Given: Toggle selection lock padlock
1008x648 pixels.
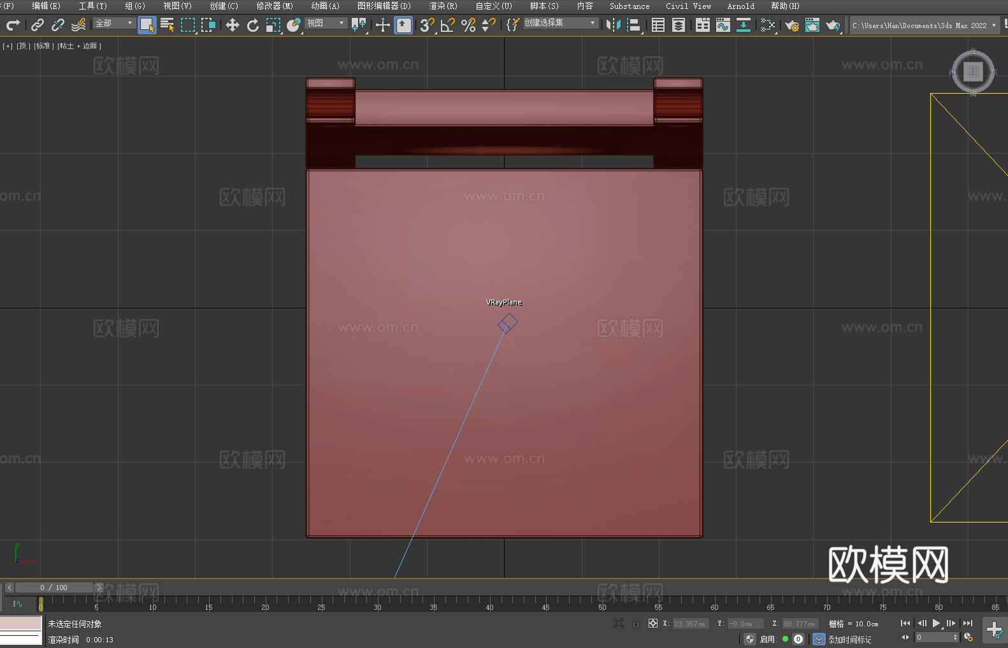Looking at the screenshot, I should [636, 623].
